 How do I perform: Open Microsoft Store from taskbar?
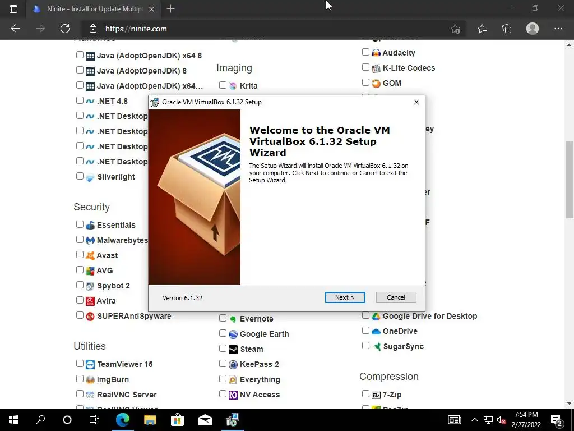(177, 420)
